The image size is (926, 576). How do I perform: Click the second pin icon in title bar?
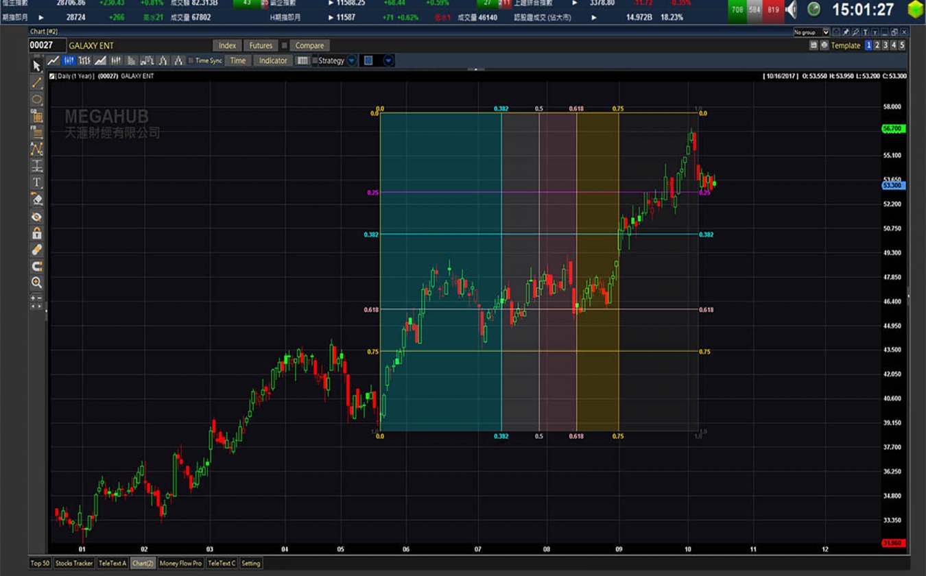855,32
